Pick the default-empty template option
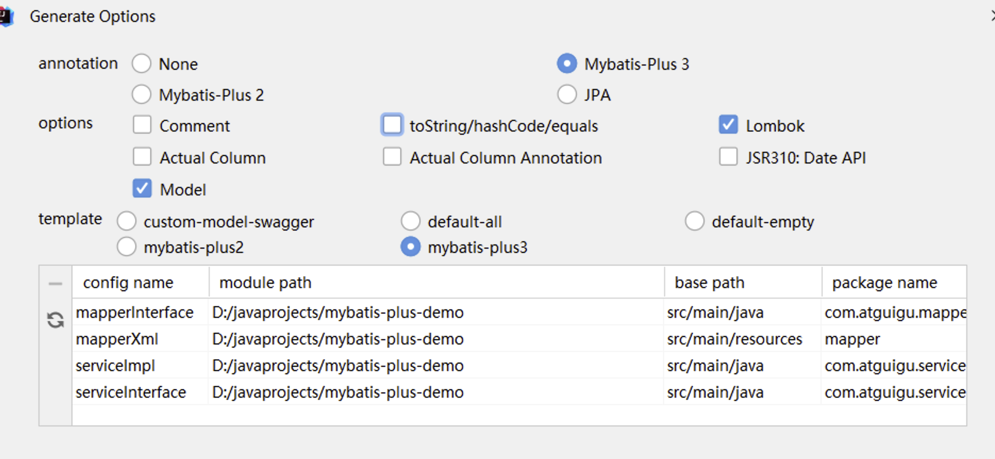 [694, 221]
